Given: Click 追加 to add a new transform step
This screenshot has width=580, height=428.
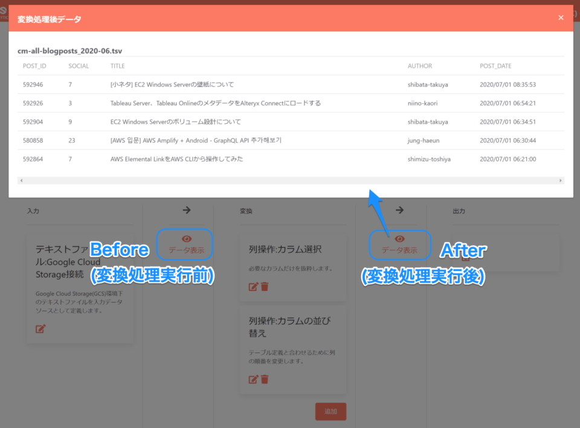Looking at the screenshot, I should coord(330,411).
